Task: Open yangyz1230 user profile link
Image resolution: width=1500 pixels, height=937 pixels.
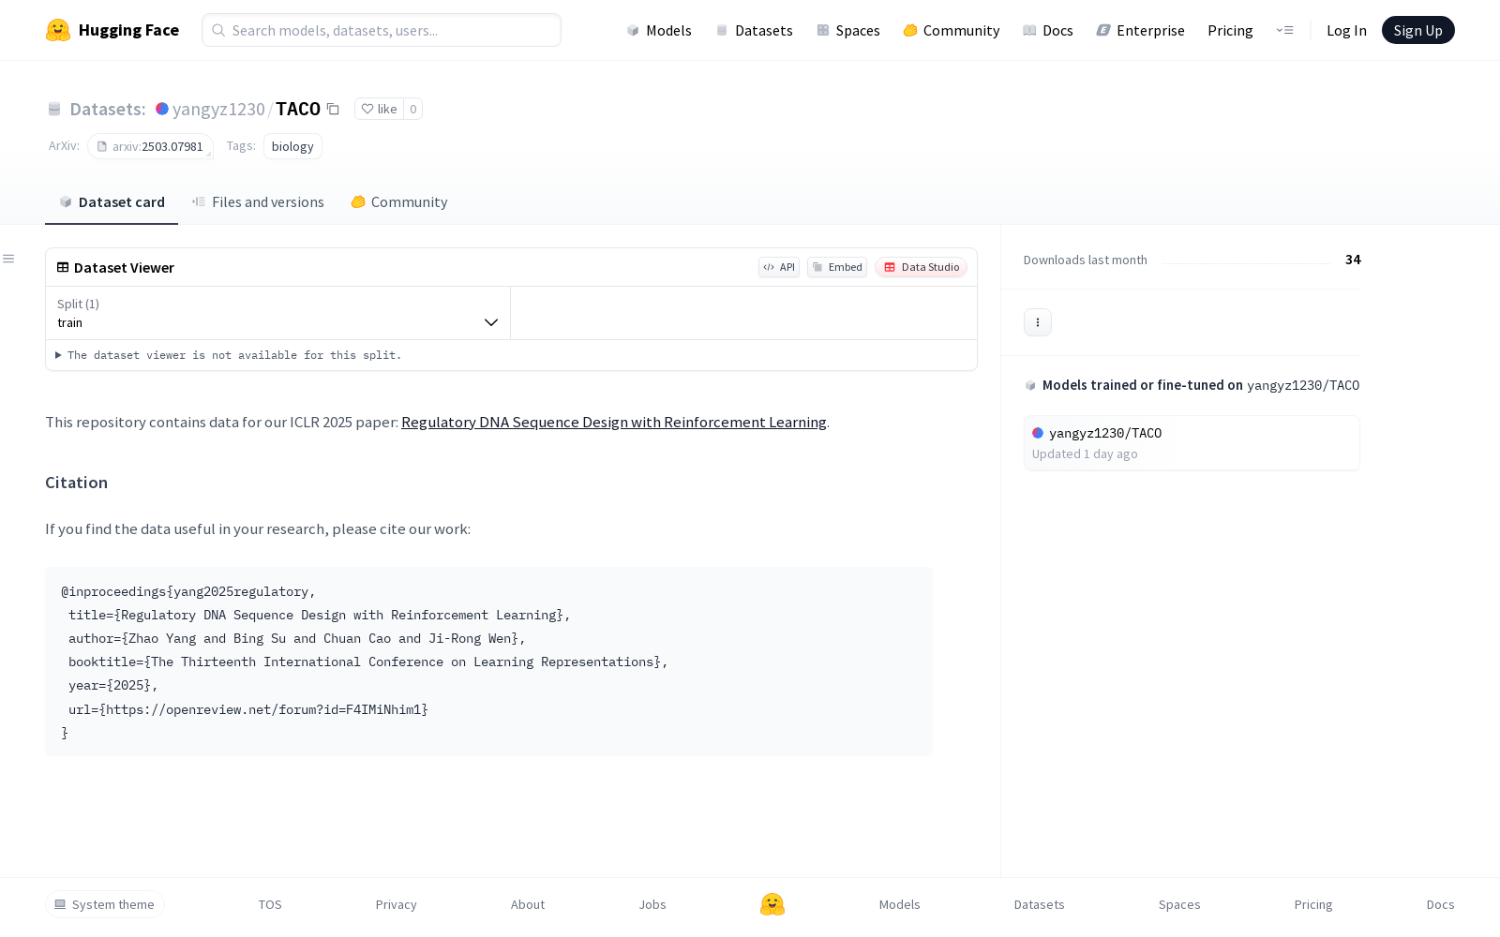Action: [x=218, y=109]
